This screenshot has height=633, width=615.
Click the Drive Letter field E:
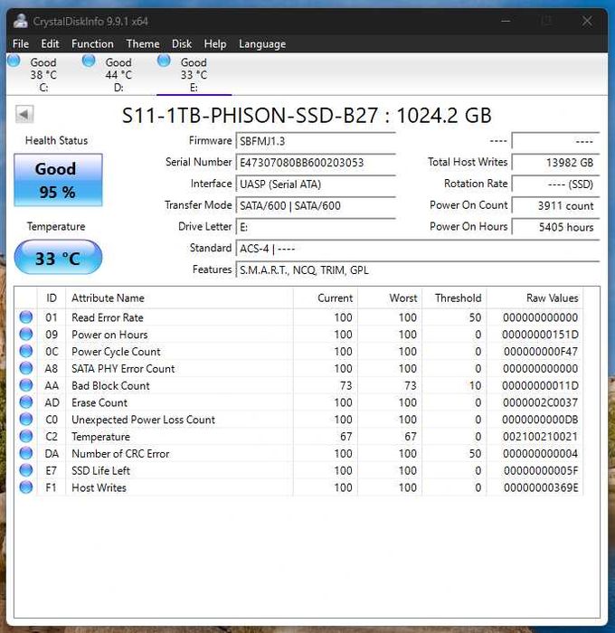coord(316,226)
